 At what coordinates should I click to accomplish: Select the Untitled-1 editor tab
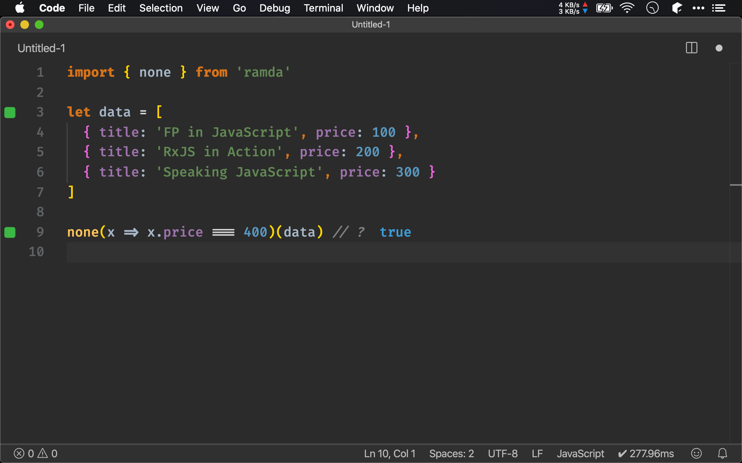(x=41, y=48)
